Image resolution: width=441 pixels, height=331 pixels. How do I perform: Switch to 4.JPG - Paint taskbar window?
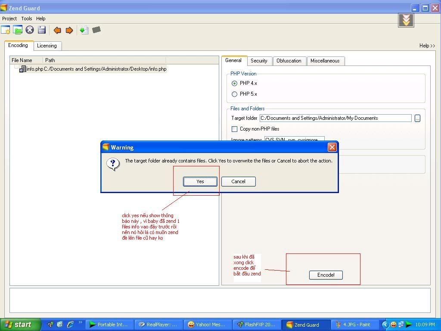click(355, 325)
